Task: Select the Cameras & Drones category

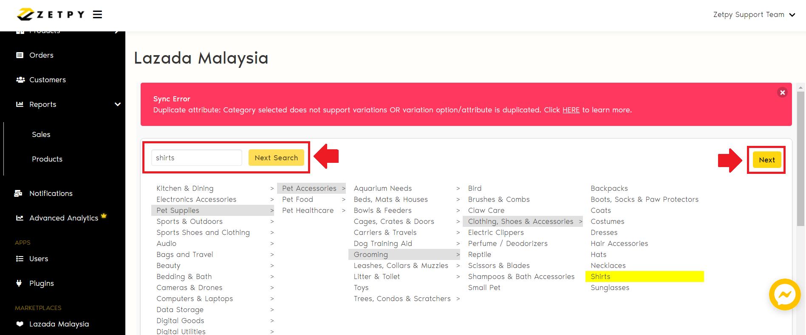Action: click(x=189, y=288)
